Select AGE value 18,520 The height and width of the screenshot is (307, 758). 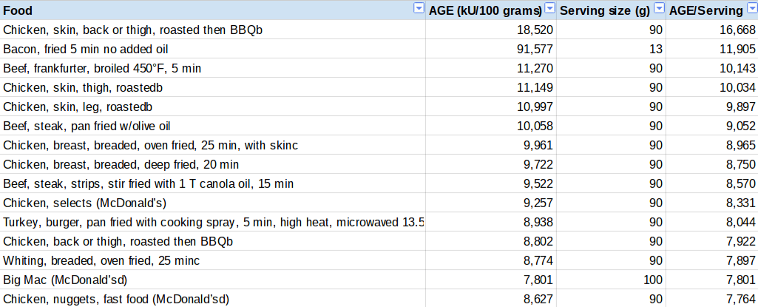pyautogui.click(x=491, y=30)
